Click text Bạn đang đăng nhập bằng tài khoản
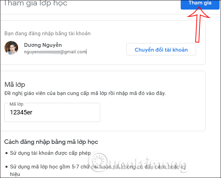Viewport: 221px width, 178px height. click(47, 33)
